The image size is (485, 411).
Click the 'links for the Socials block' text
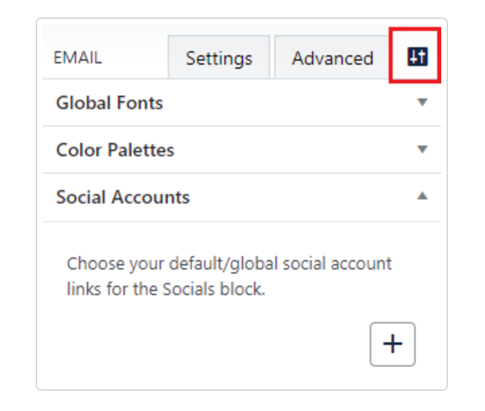tap(166, 290)
